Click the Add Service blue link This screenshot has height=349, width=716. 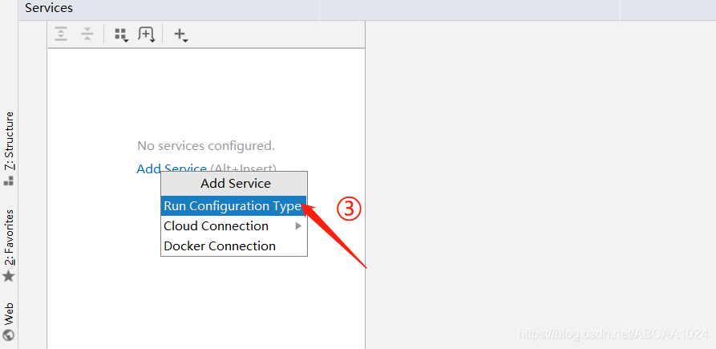point(172,168)
